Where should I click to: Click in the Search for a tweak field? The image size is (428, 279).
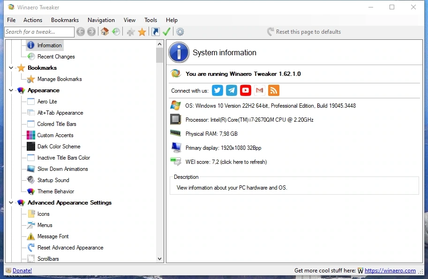tap(39, 32)
